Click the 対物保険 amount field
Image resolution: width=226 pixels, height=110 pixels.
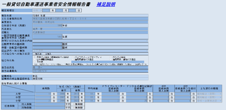tap(50, 108)
